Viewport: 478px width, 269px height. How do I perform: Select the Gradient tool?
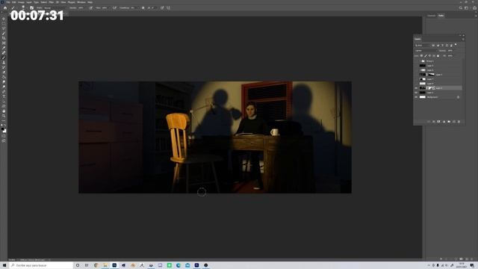4,77
